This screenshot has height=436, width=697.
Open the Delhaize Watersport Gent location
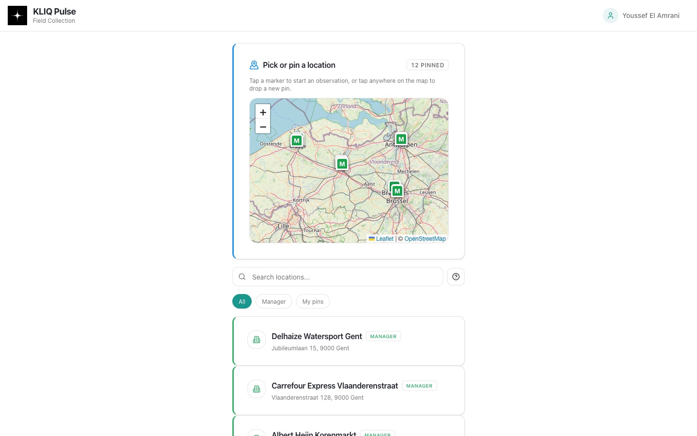click(x=348, y=341)
